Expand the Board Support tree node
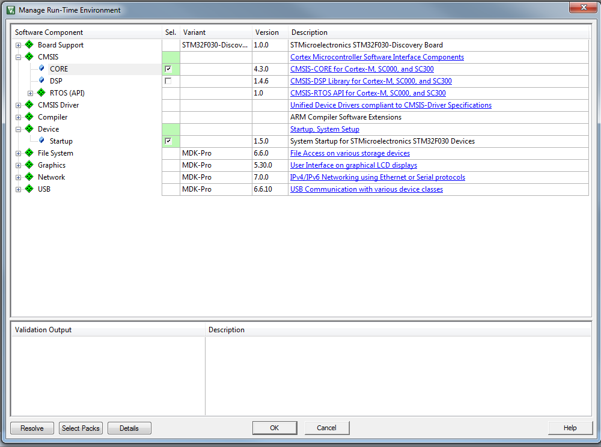Viewport: 601px width, 447px height. click(18, 45)
